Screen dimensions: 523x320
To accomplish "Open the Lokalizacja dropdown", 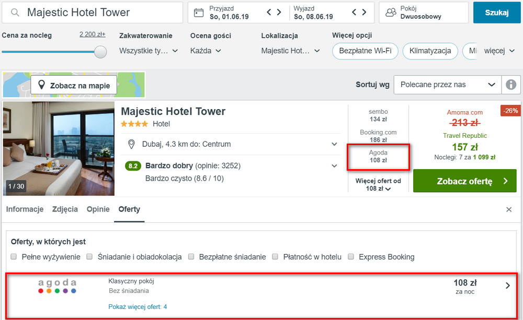I will (x=290, y=51).
